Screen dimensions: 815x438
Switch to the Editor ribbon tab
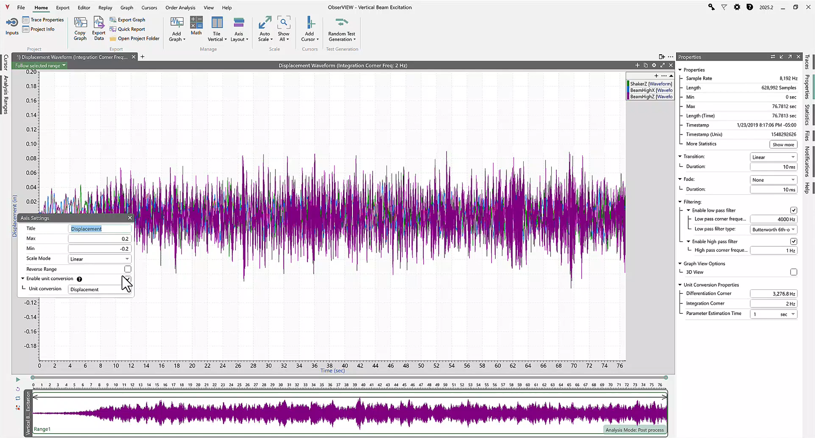[84, 8]
